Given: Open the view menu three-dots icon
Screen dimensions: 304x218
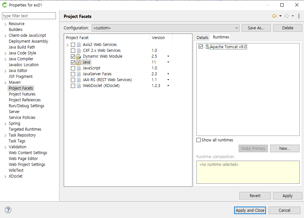Looking at the screenshot, I should (x=299, y=16).
